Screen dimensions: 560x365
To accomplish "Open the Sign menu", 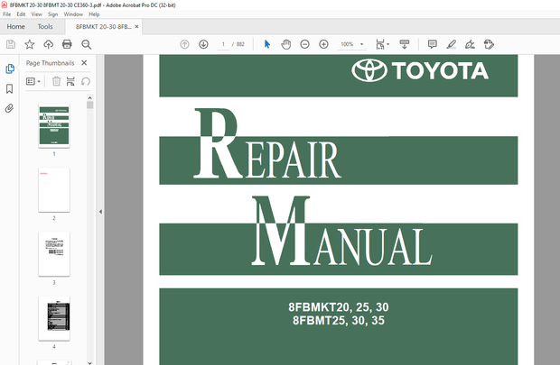I will coord(53,14).
